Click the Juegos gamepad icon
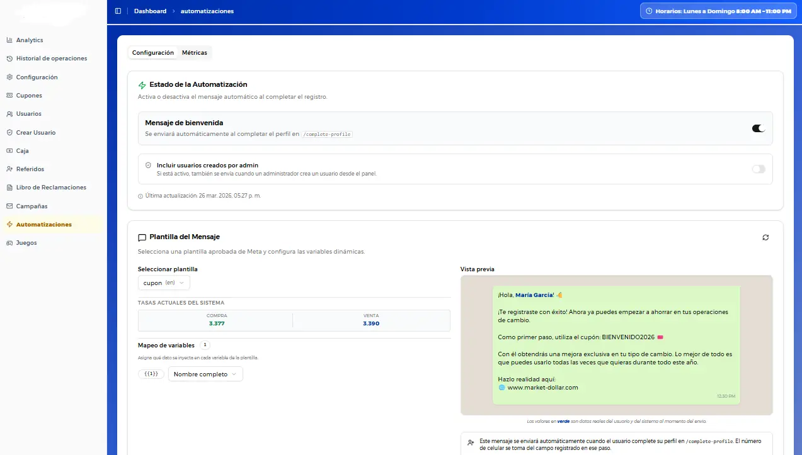This screenshot has width=802, height=455. [x=9, y=243]
